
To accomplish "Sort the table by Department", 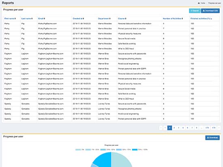I will (104, 19).
